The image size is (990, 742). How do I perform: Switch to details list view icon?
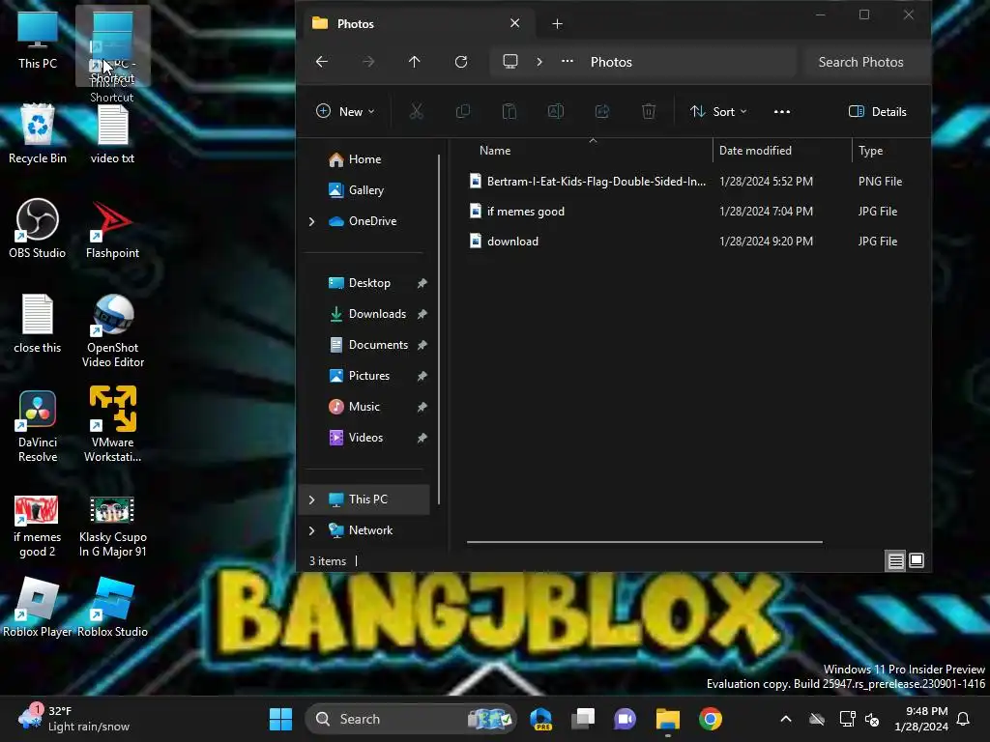click(895, 560)
